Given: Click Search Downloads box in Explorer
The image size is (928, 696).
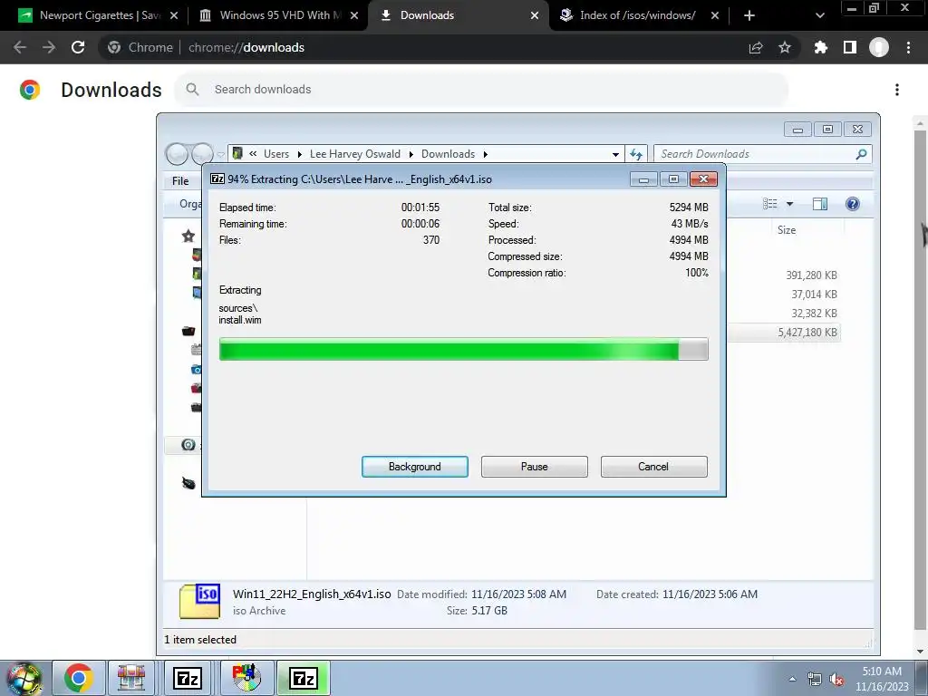Looking at the screenshot, I should (763, 154).
